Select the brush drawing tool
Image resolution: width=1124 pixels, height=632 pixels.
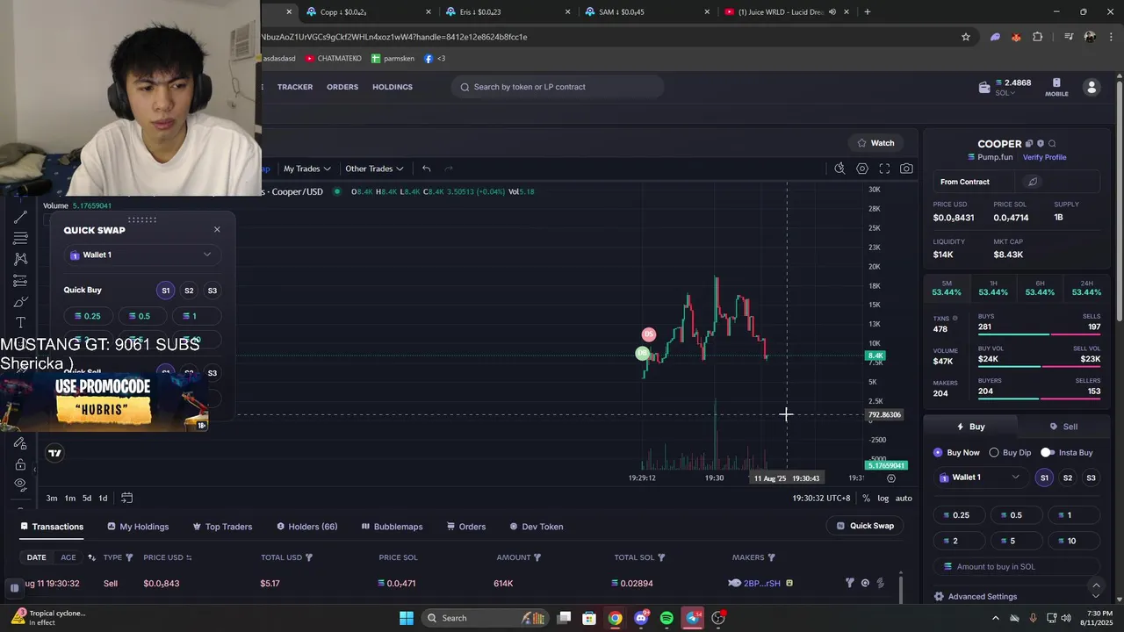tap(21, 302)
